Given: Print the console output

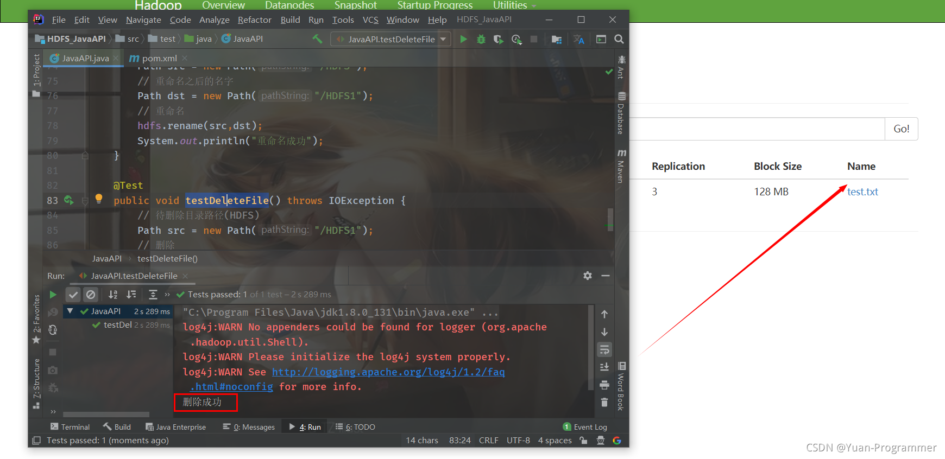Looking at the screenshot, I should [604, 385].
